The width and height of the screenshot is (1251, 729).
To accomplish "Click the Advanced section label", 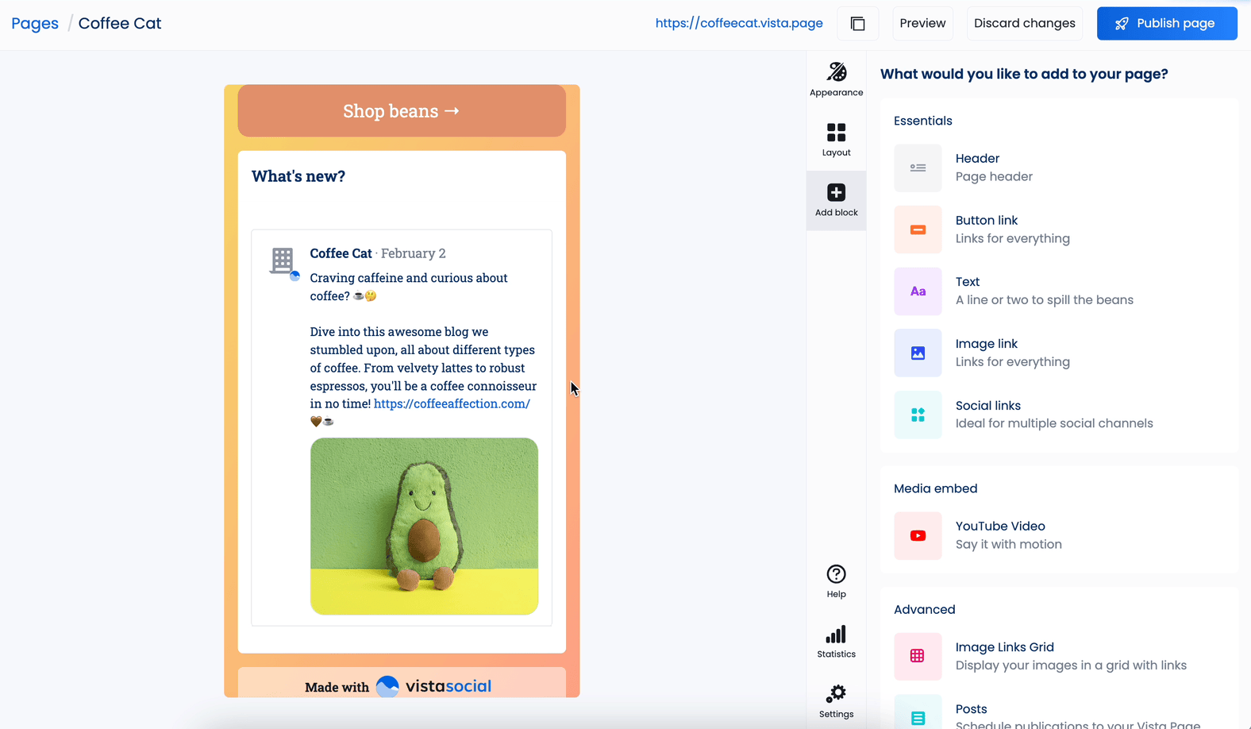I will tap(925, 610).
